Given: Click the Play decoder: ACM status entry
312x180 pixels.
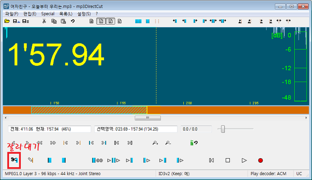Looking at the screenshot, I should [x=268, y=174].
